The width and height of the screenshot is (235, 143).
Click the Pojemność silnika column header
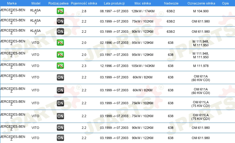click(84, 3)
